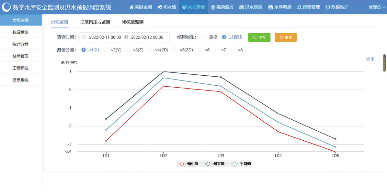Click the 水库调度 reservoir dispatch icon
The height and width of the screenshot is (194, 387).
pos(271,7)
